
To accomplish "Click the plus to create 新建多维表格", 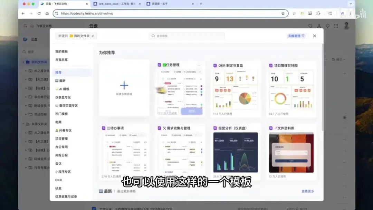I will [x=124, y=85].
